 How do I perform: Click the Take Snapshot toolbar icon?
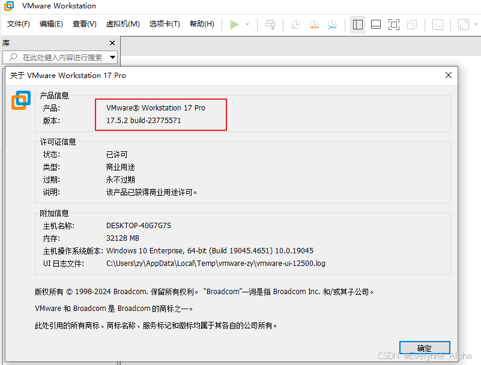[295, 25]
